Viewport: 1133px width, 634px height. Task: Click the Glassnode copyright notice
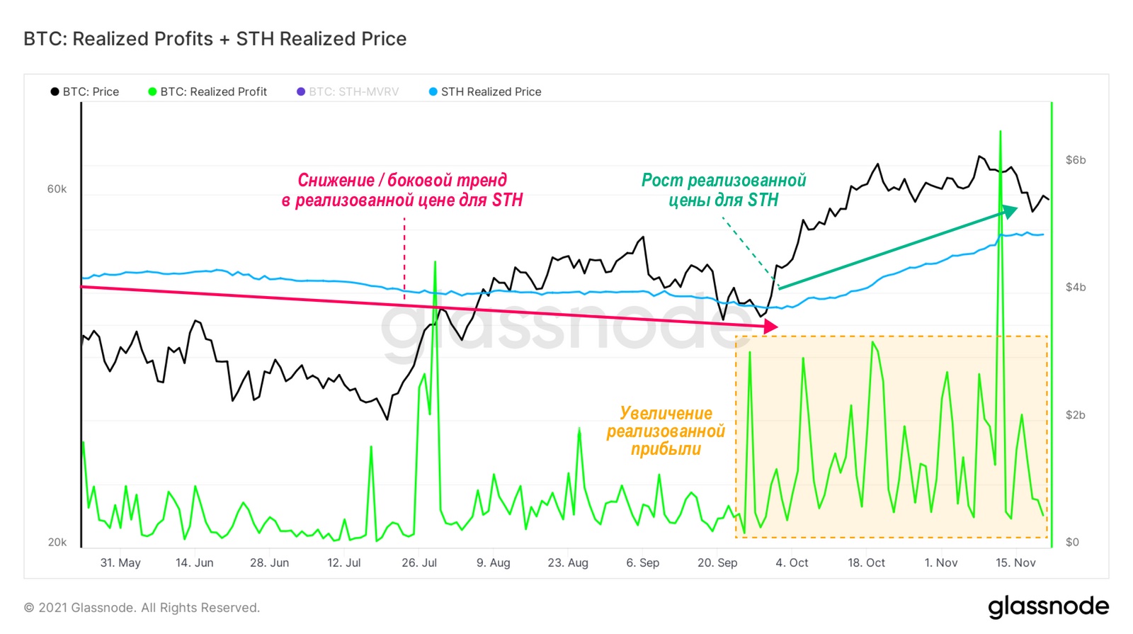click(x=142, y=608)
